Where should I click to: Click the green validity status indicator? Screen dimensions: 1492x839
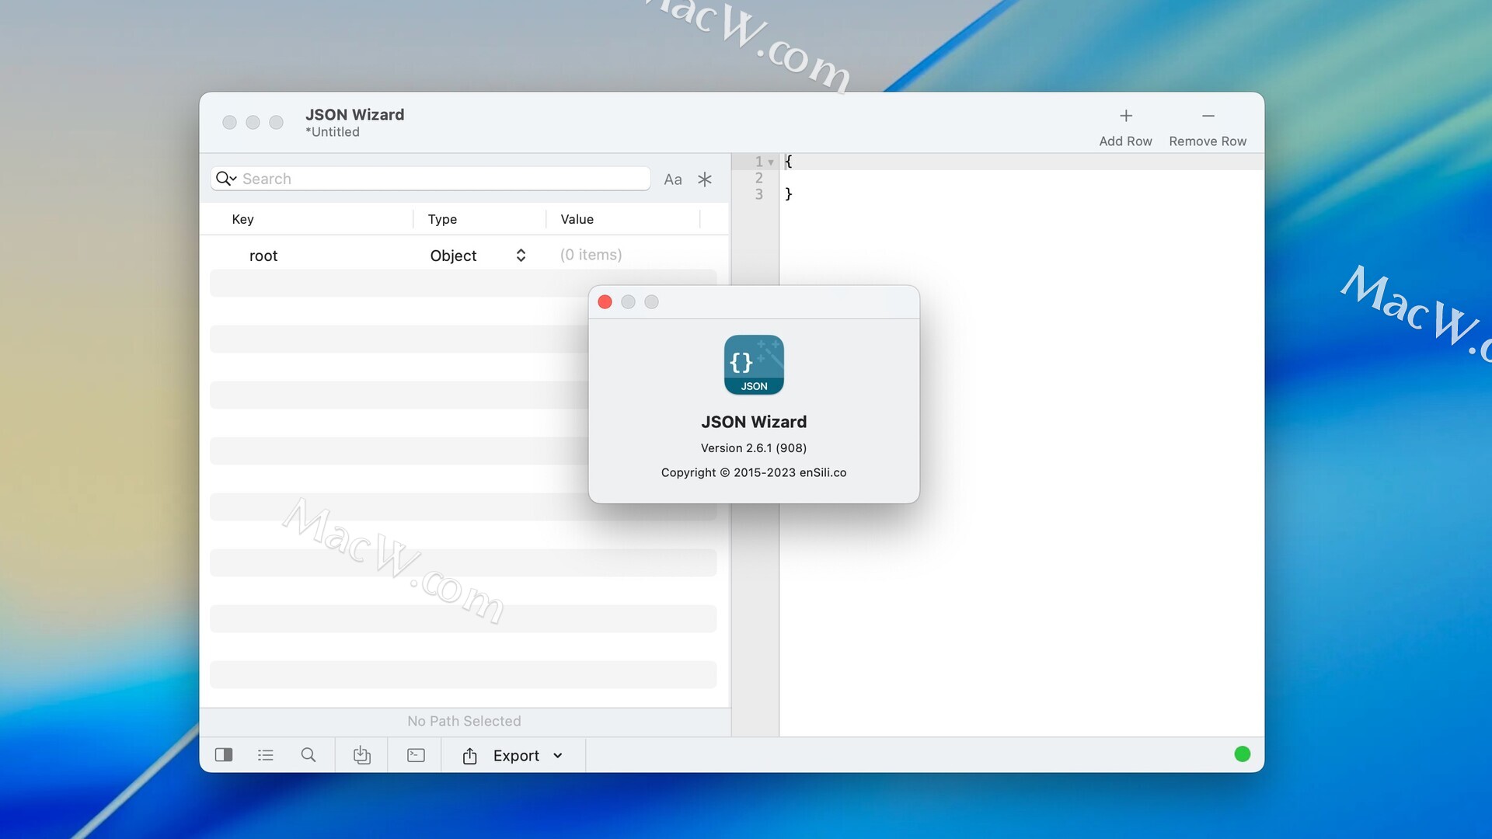coord(1242,754)
